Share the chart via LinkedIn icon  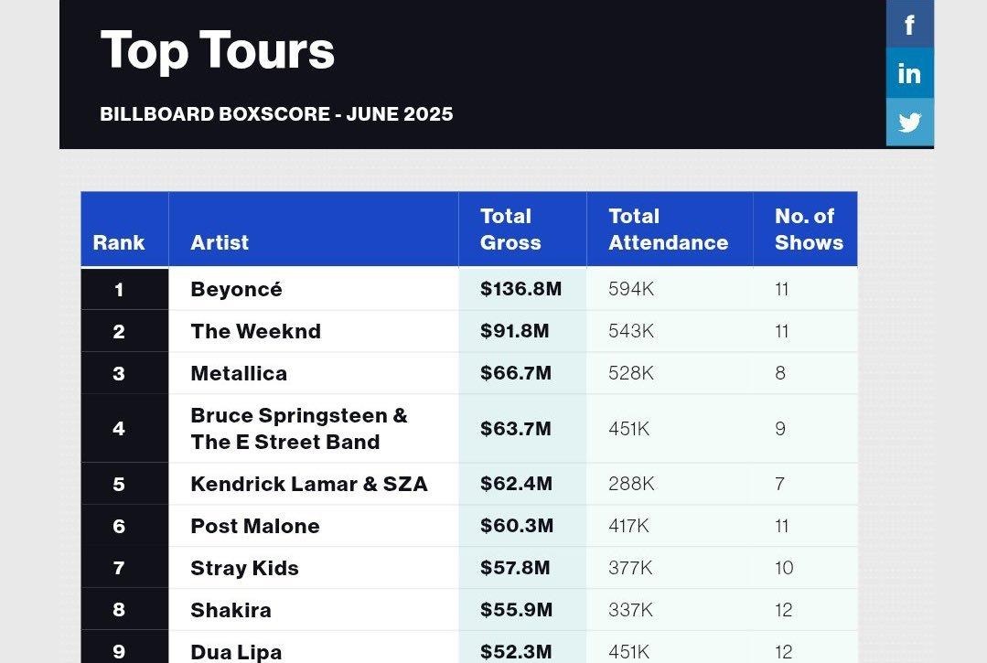click(x=909, y=73)
